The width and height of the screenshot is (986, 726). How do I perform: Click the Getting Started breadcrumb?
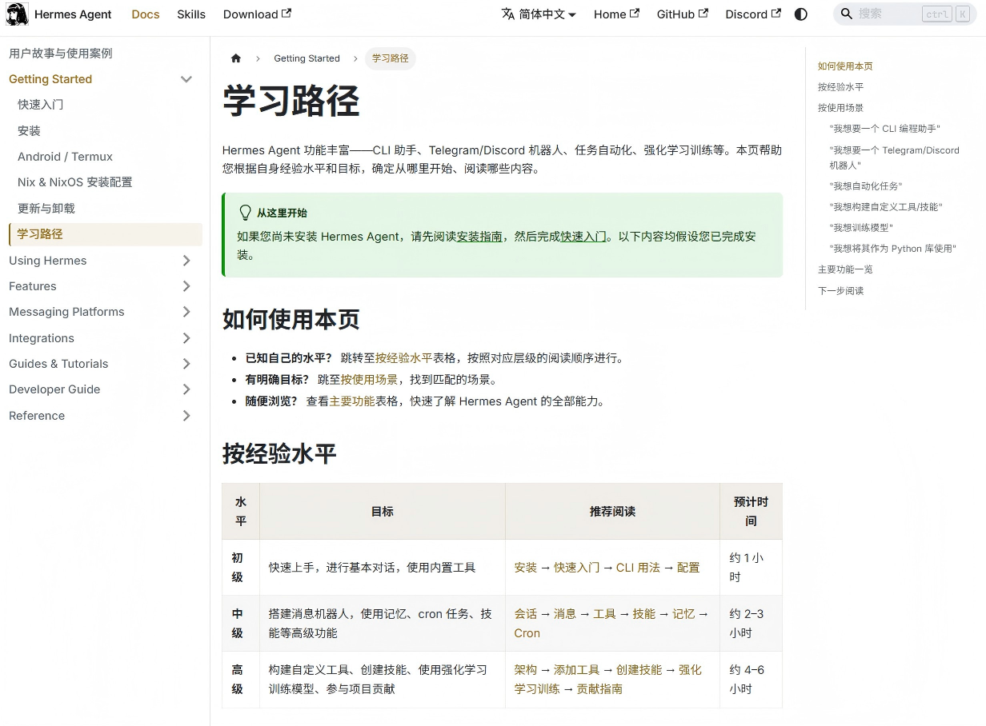pyautogui.click(x=307, y=58)
